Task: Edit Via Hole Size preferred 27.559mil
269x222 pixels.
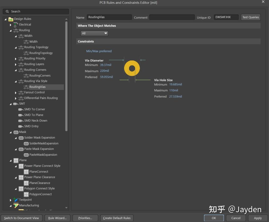Action: pos(175,96)
